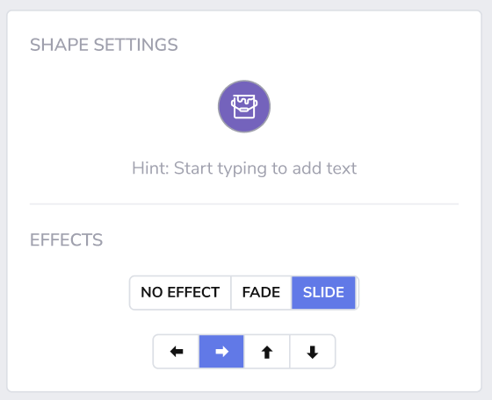492x400 pixels.
Task: Click the SHAPE SETTINGS heading
Action: coord(104,45)
